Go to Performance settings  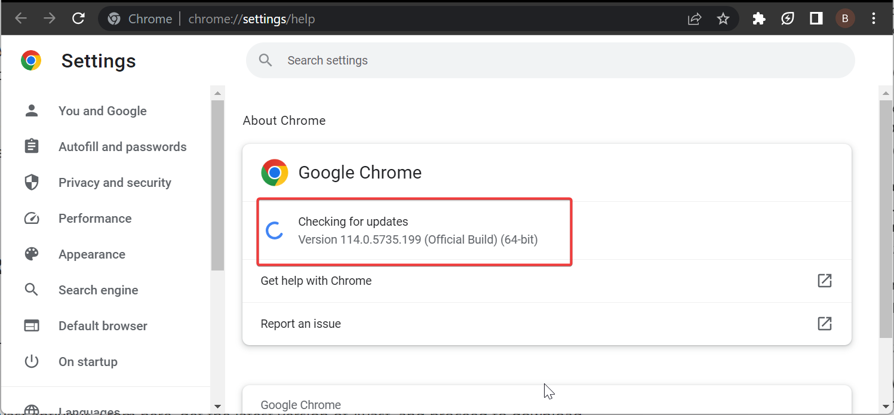95,219
